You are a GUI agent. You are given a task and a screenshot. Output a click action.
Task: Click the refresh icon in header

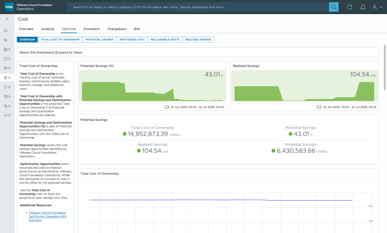(350, 7)
